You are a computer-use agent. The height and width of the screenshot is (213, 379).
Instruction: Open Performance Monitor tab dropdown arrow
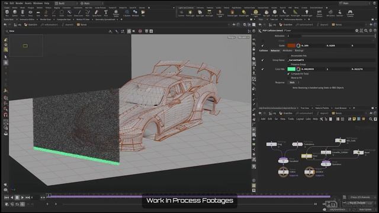(305, 20)
